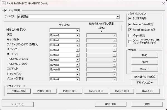Open the アクティブウィンドウ切り替え Button4 dropdown
Viewport: 167px width, 110px height.
tap(64, 45)
